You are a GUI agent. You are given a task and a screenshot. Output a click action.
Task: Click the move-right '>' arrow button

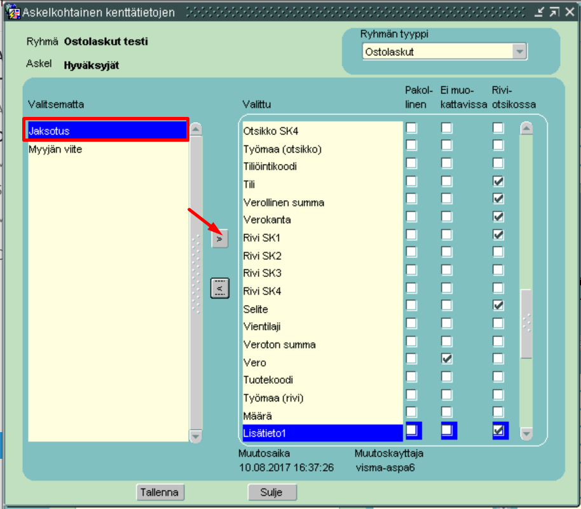pos(219,239)
